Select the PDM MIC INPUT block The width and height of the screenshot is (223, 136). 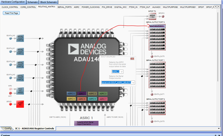click(x=20, y=91)
